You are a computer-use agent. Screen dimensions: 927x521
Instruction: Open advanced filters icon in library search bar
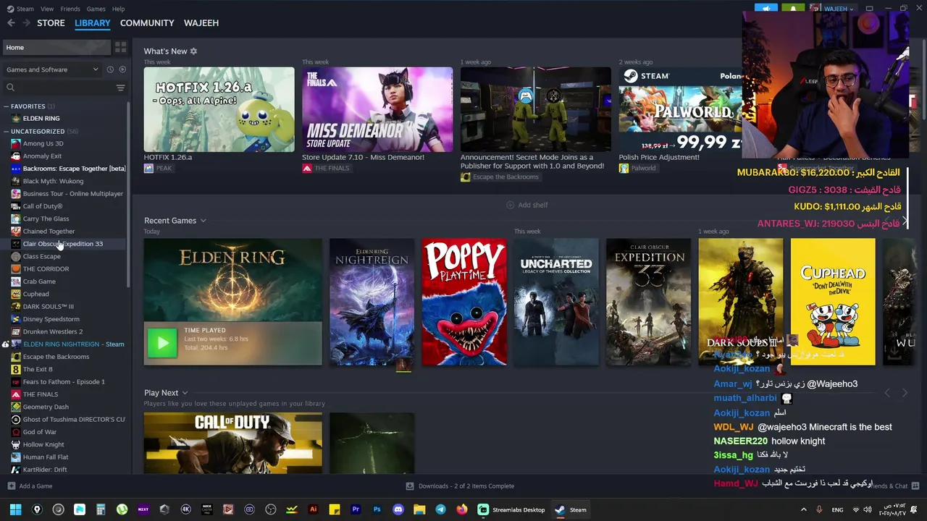tap(120, 88)
